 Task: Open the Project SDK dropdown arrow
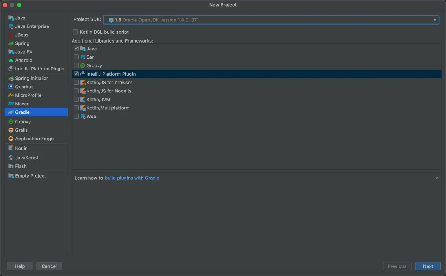point(435,20)
